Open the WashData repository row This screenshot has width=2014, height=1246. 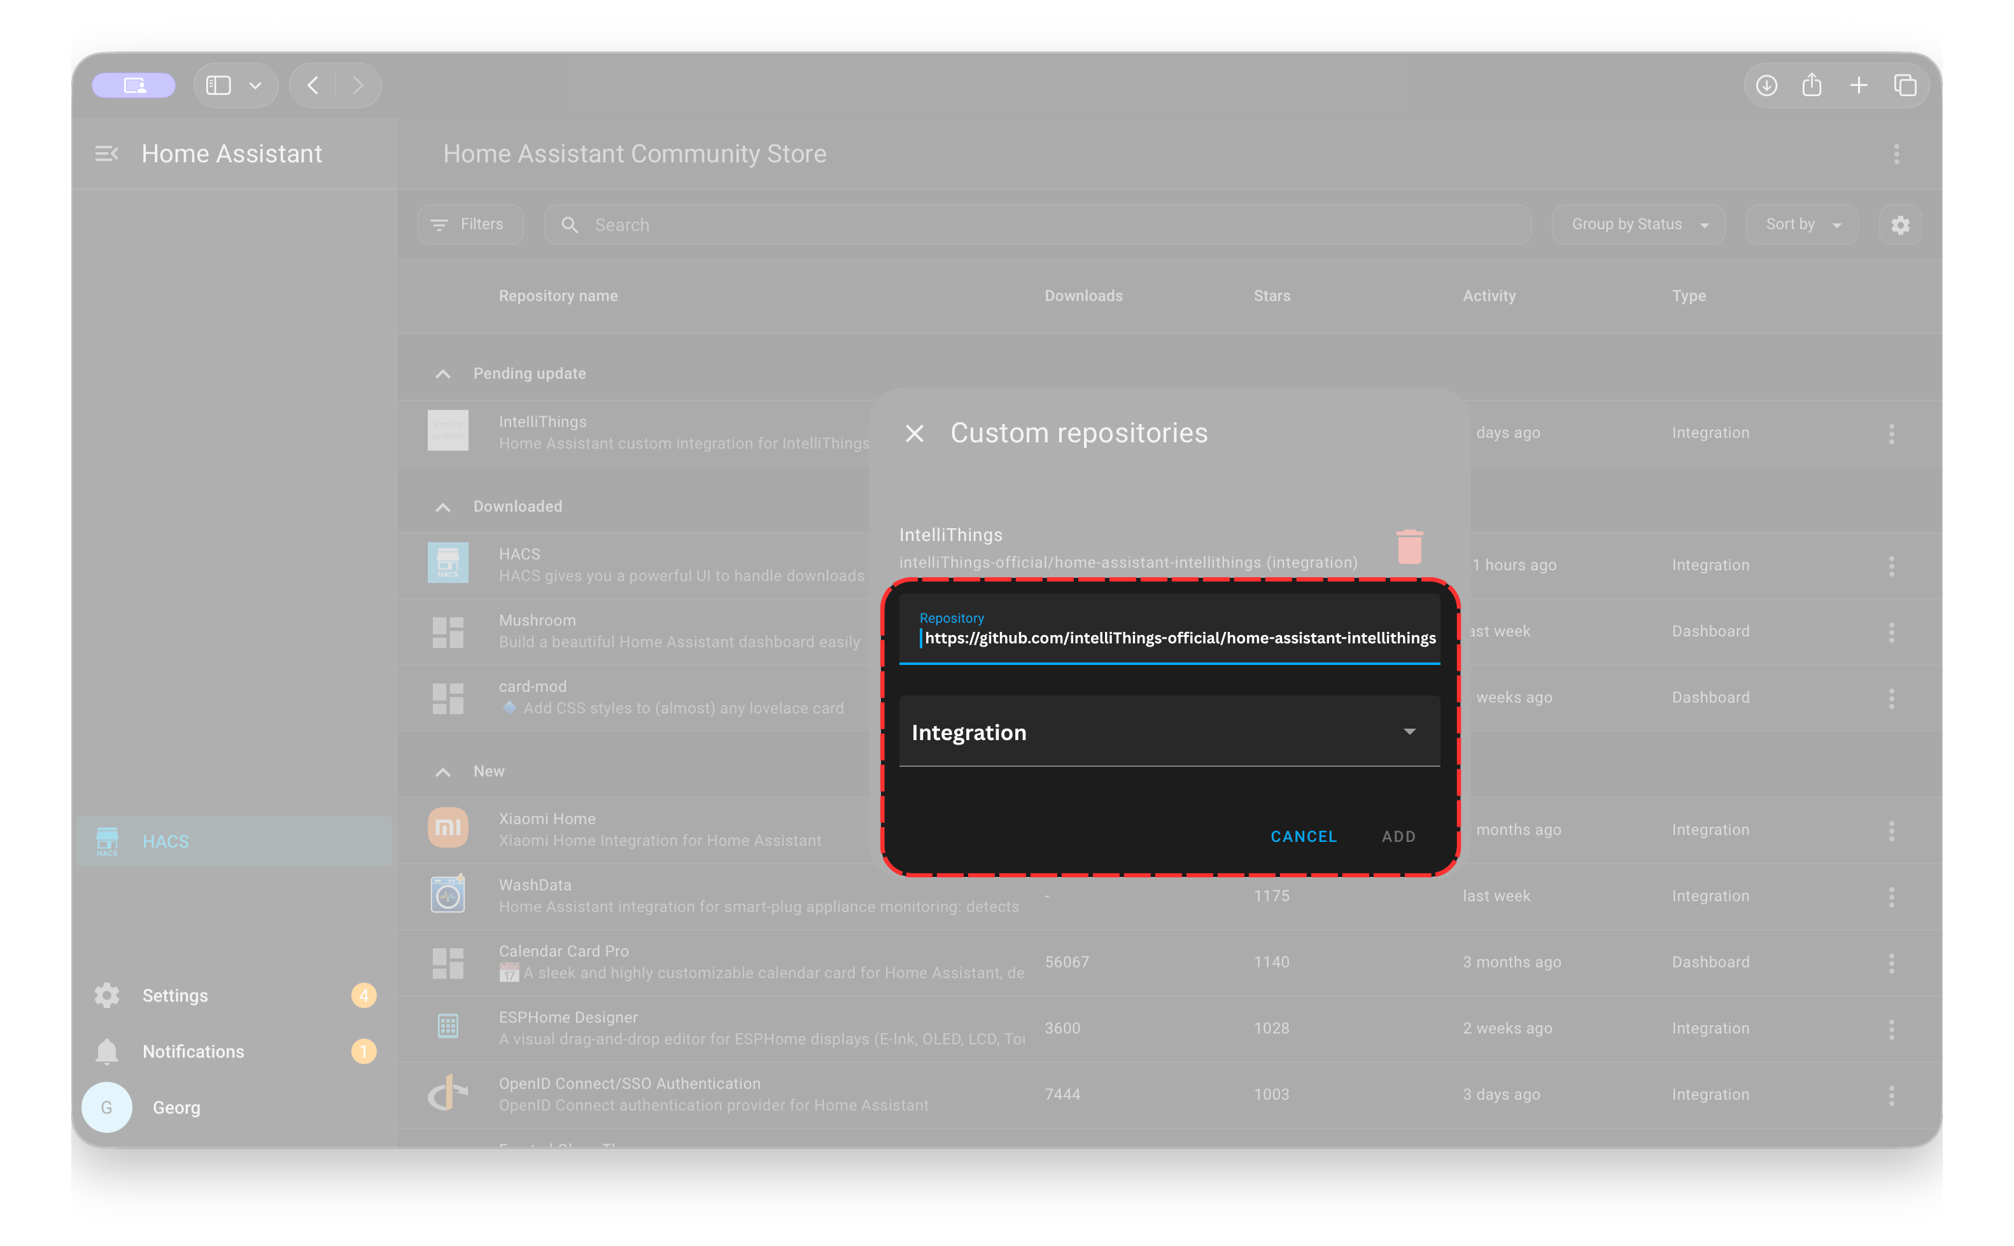[1169, 897]
